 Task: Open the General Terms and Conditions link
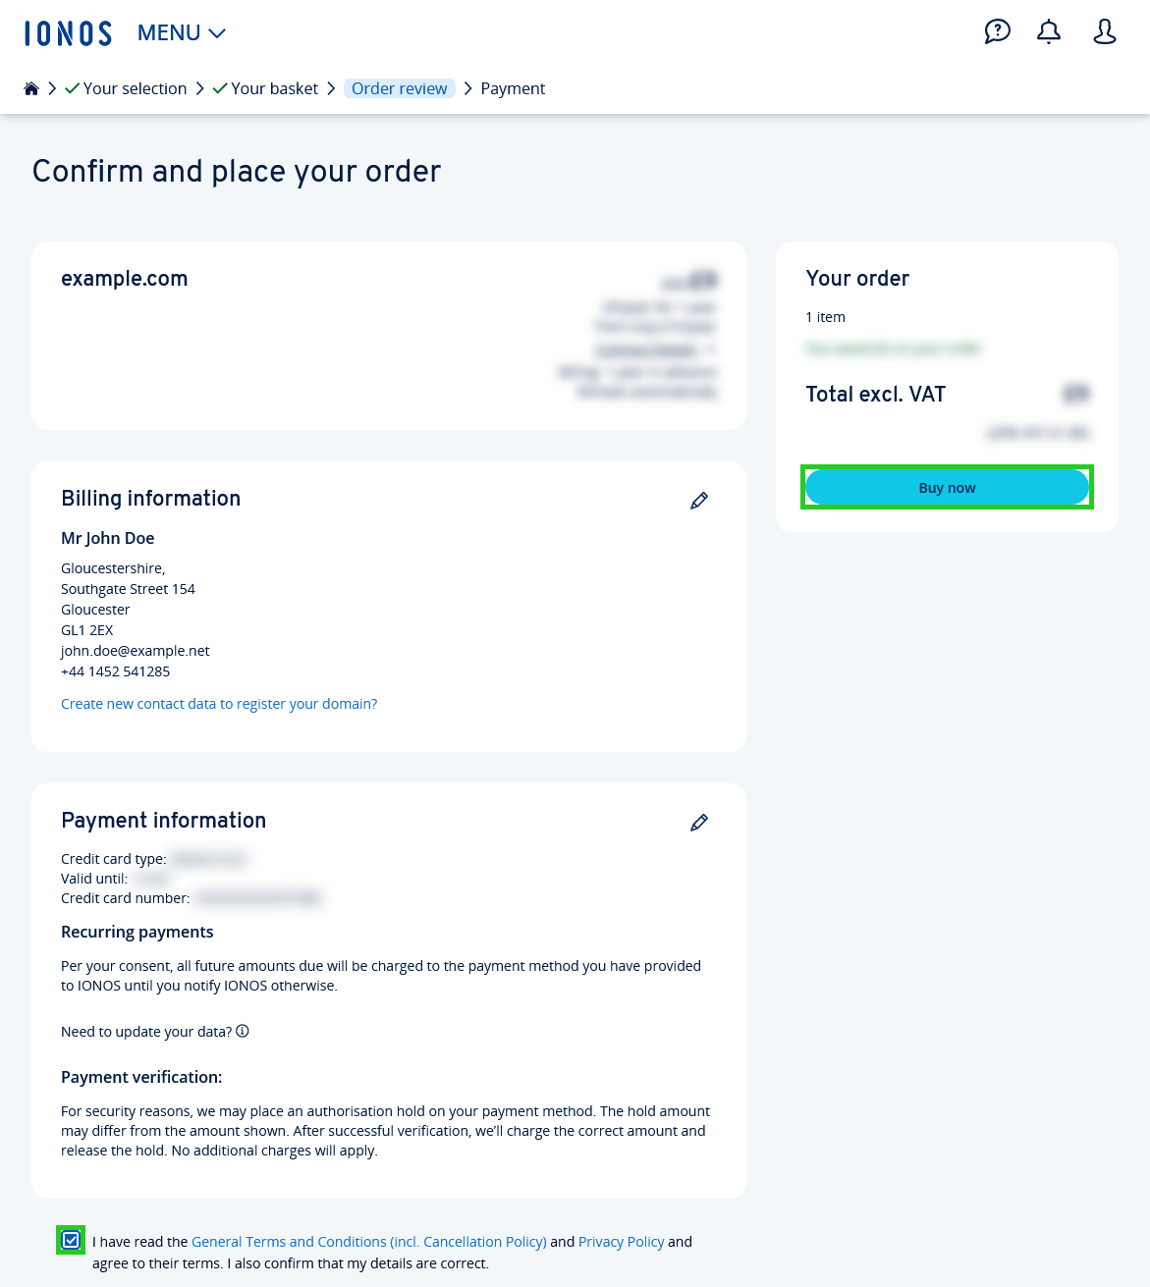point(369,1241)
